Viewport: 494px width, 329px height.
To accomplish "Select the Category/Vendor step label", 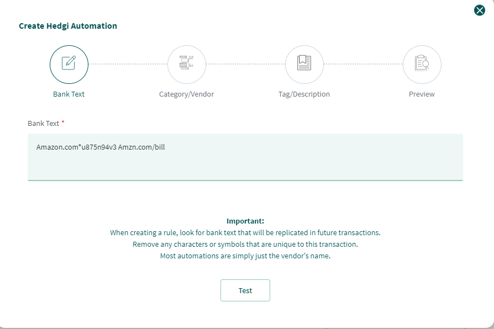I will 187,94.
